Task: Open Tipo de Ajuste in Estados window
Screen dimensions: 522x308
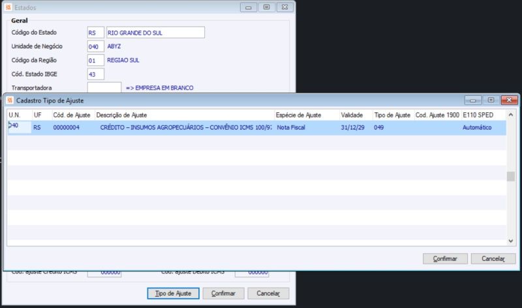Action: click(173, 294)
